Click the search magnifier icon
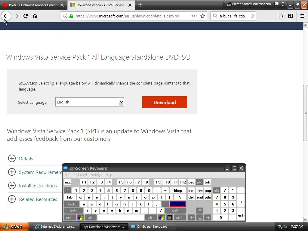This screenshot has width=308, height=231. (215, 16)
